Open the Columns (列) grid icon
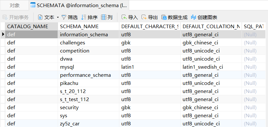The image size is (268, 127). [104, 17]
